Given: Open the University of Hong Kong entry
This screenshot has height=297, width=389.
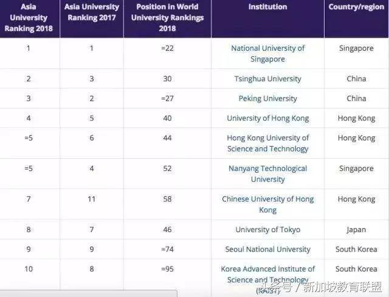Looking at the screenshot, I should 267,118.
